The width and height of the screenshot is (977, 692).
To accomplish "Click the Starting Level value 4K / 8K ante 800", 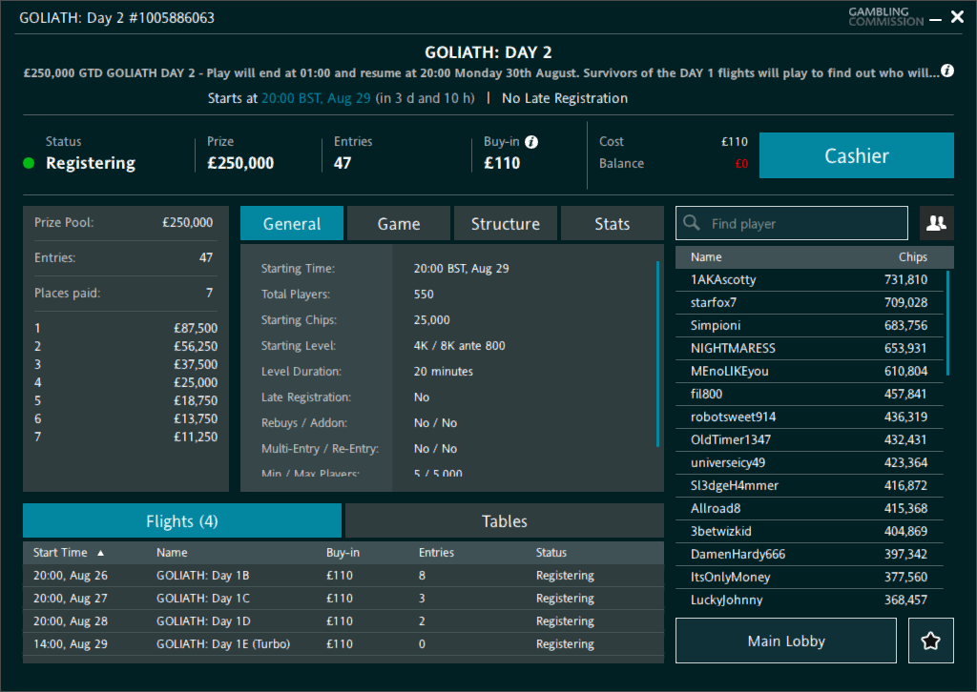I will point(459,346).
